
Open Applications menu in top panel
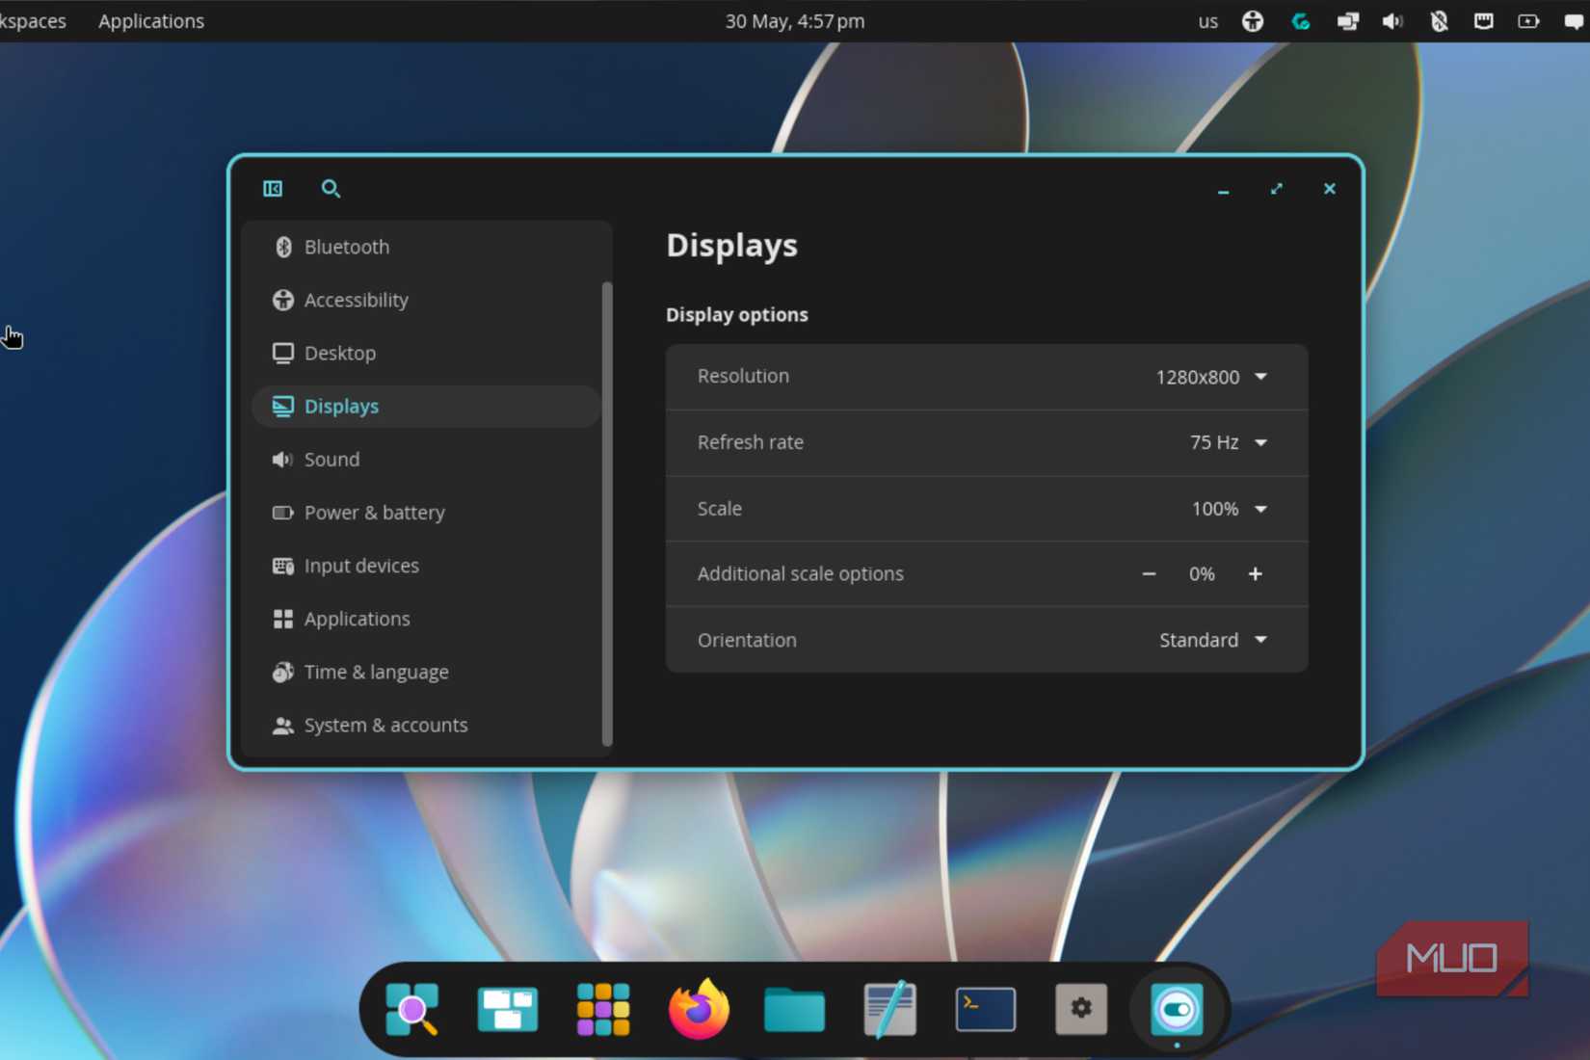(x=151, y=21)
